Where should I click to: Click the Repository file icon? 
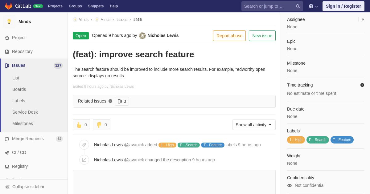7,52
